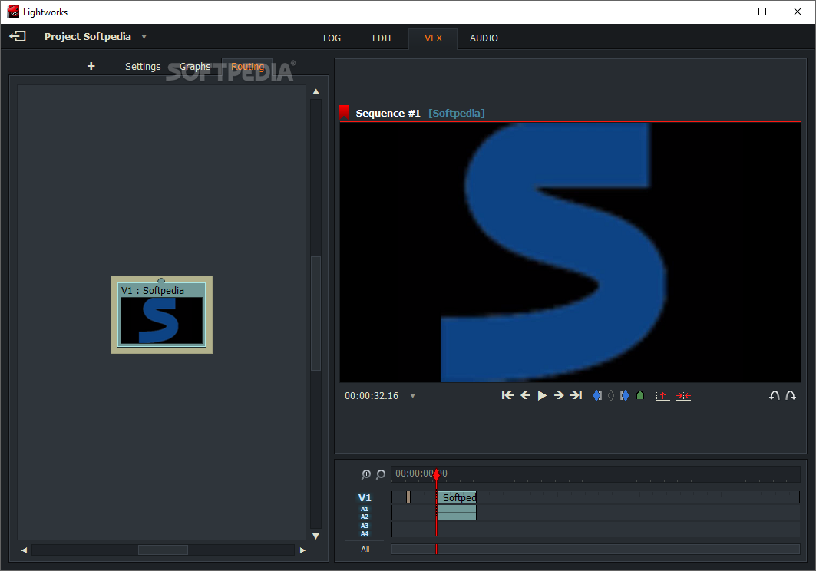Screen dimensions: 816x571
Task: Click the routing panel scroll down arrow
Action: pos(316,536)
